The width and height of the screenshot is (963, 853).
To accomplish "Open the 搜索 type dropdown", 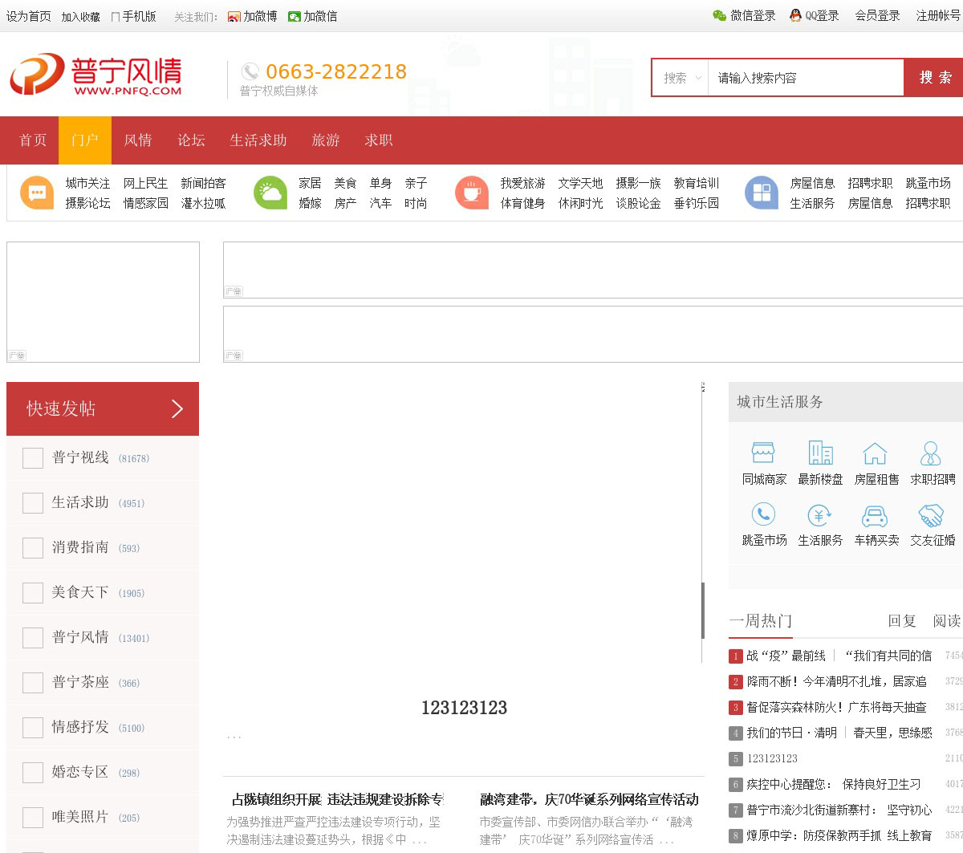I will 681,78.
